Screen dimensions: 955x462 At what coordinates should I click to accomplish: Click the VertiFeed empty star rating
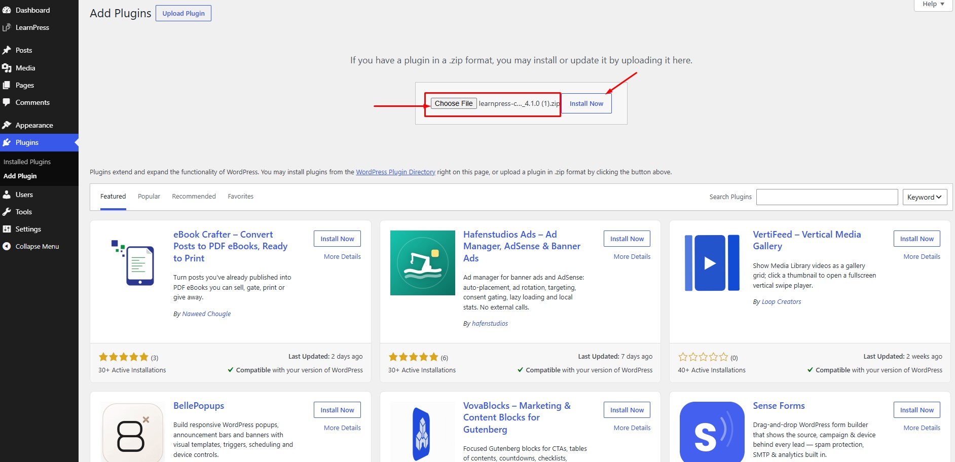(703, 357)
